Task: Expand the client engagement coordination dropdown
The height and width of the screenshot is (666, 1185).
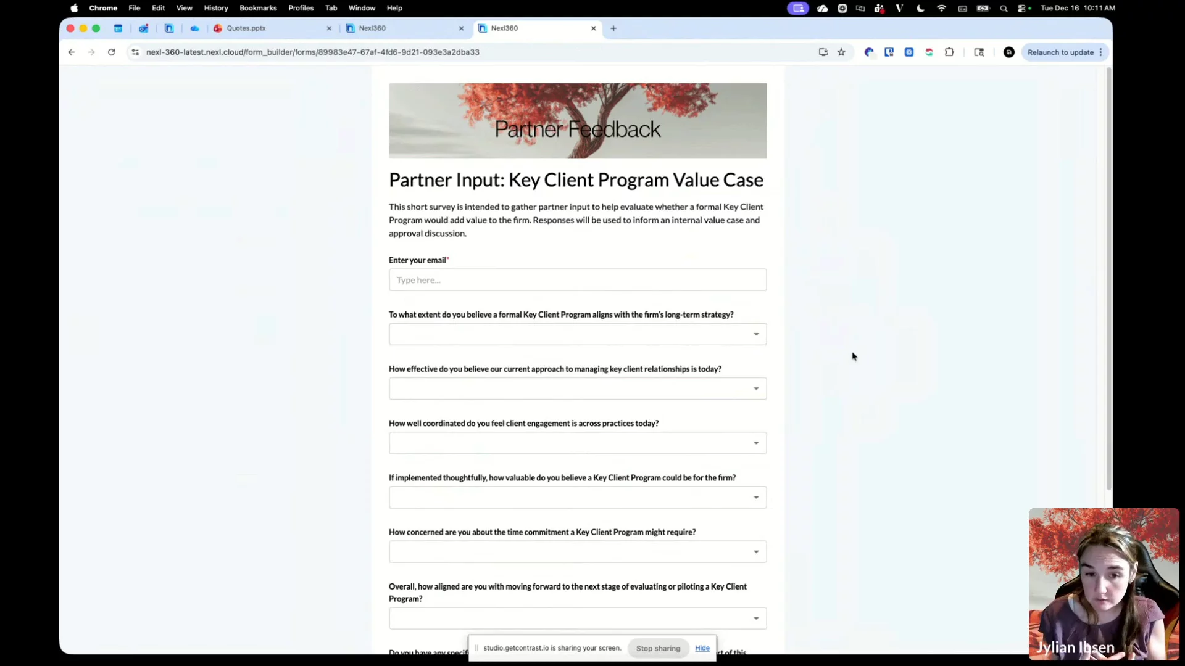Action: [x=577, y=443]
